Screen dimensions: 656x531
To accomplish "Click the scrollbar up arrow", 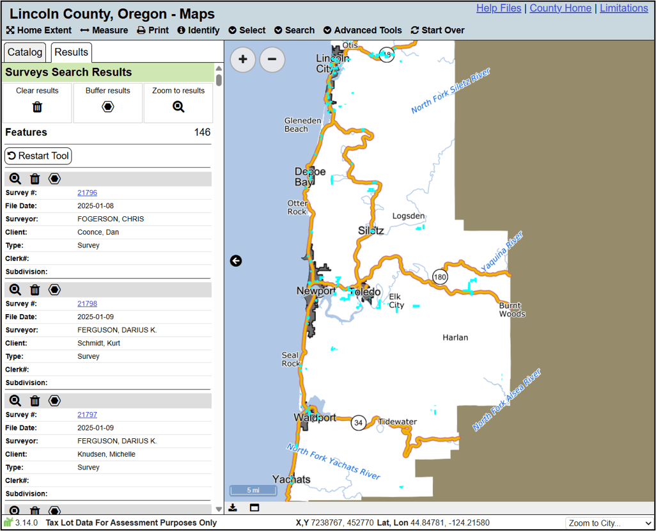I will (x=219, y=68).
